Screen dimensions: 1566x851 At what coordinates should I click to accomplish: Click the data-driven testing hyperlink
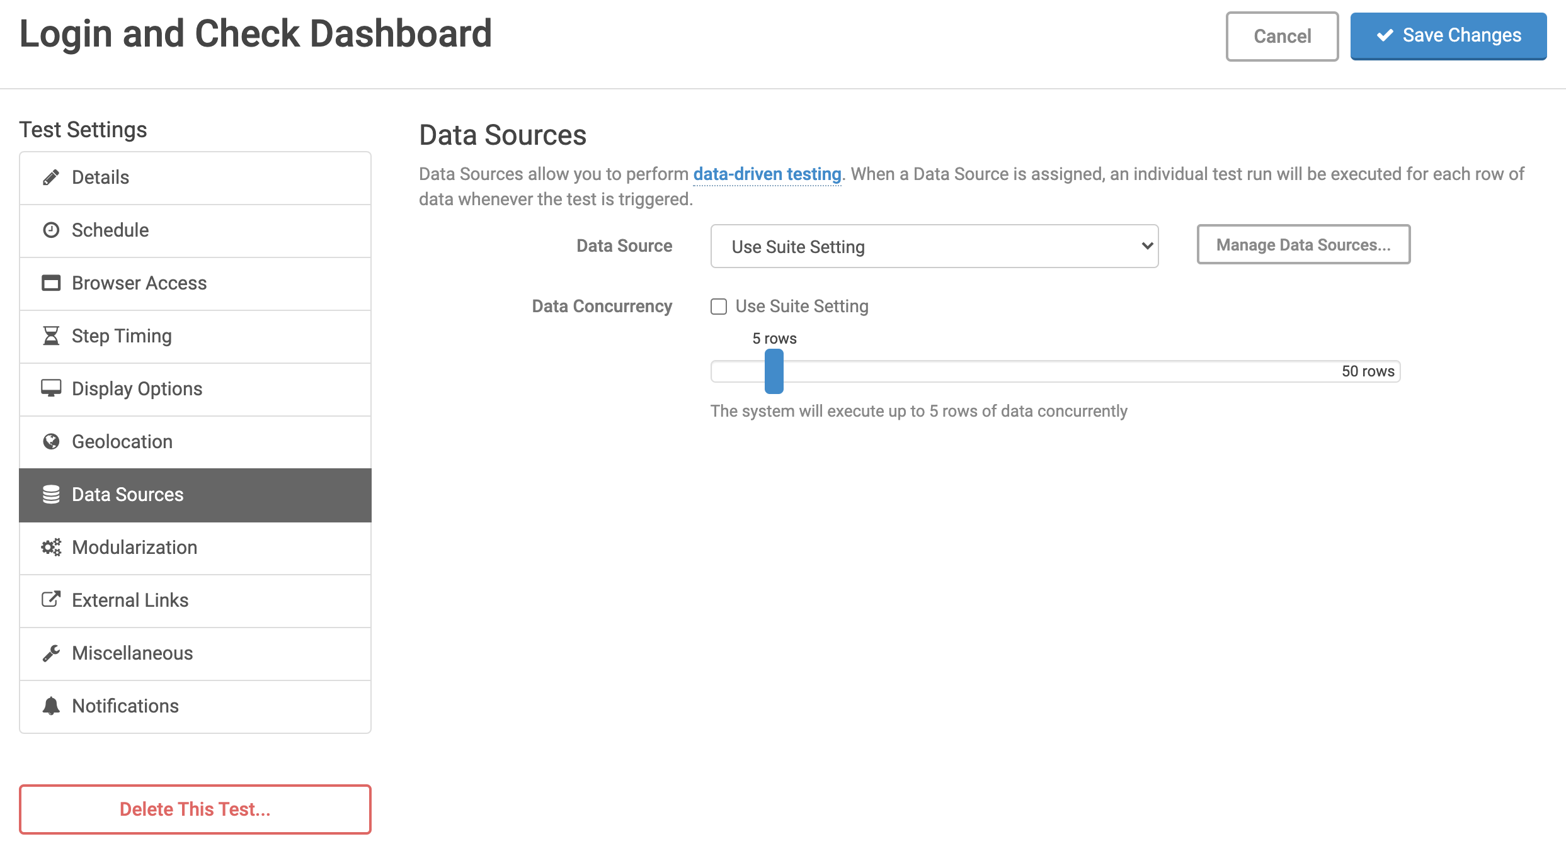coord(766,173)
